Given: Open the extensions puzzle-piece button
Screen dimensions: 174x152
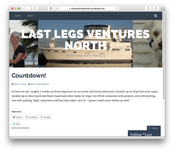Looking at the screenshot, I should 51,8.
